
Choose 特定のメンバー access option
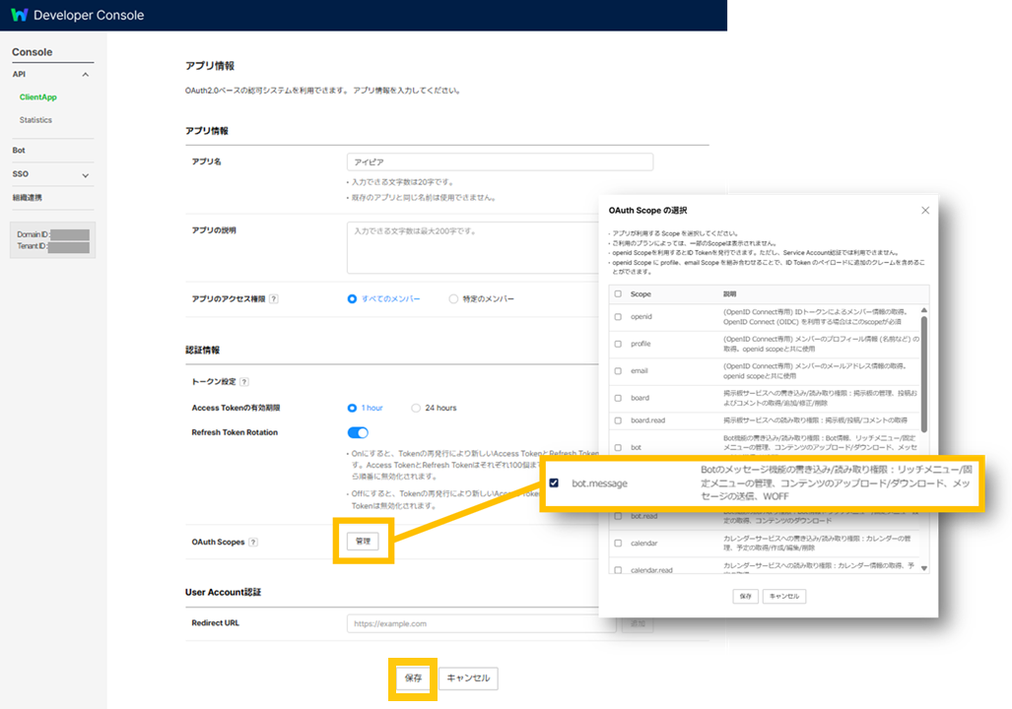453,299
